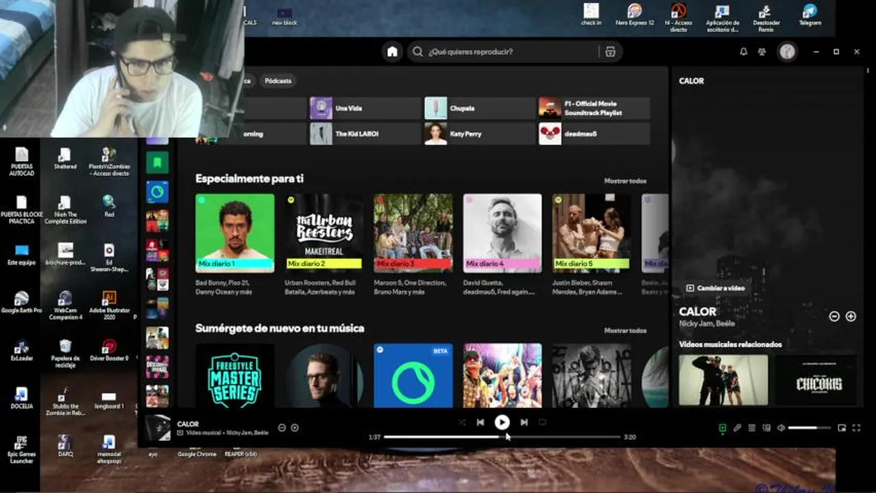
Task: Open lyrics microphone icon
Action: pos(737,428)
